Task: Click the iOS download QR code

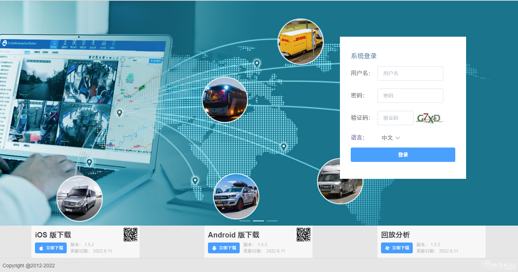Action: (130, 235)
